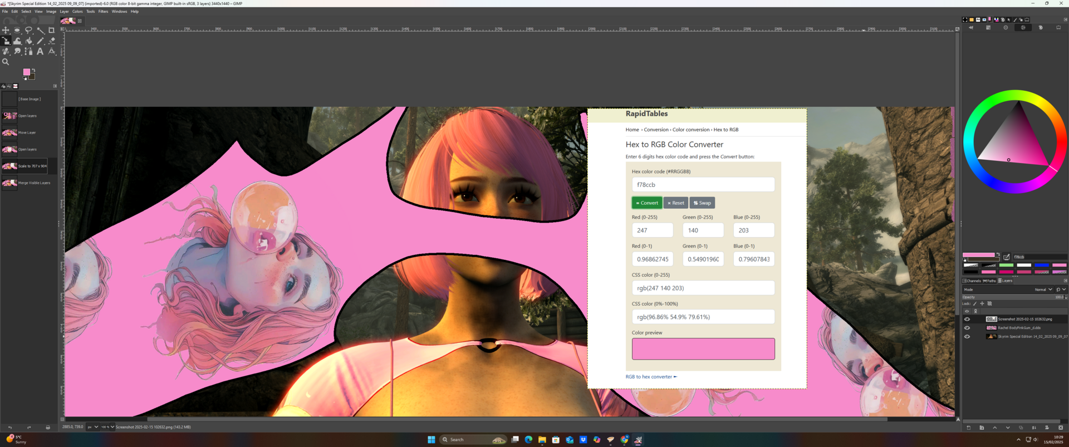This screenshot has width=1069, height=447.
Task: Redo the operation in the history dock
Action: click(x=29, y=428)
